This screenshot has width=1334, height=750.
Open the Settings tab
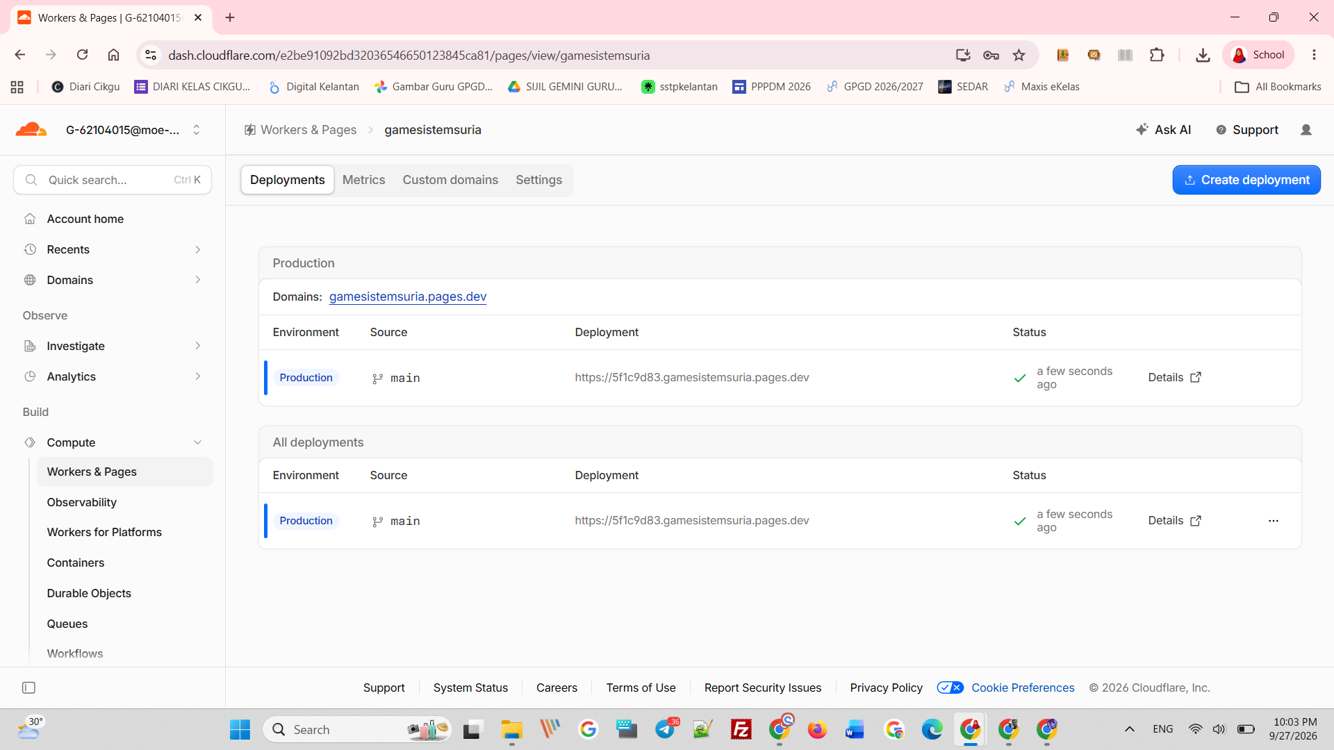tap(538, 180)
